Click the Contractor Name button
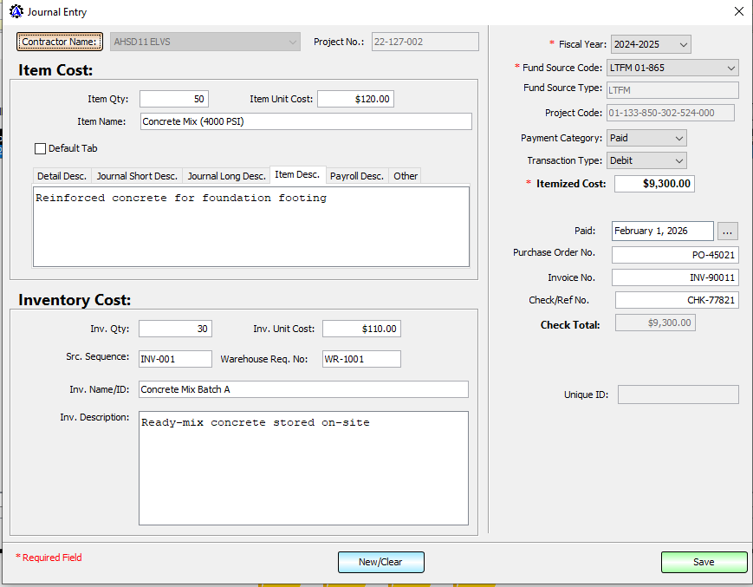Screen dimensions: 753x587 click(x=60, y=42)
